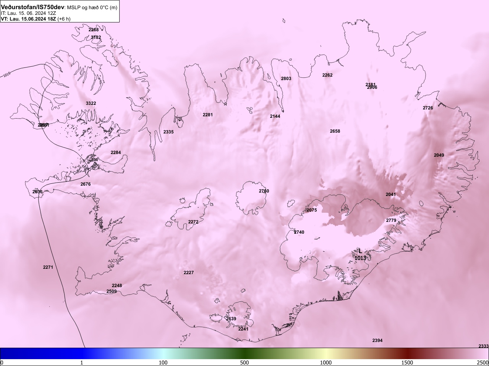
Task: Click the 1016 isobar label
Action: click(6, 74)
